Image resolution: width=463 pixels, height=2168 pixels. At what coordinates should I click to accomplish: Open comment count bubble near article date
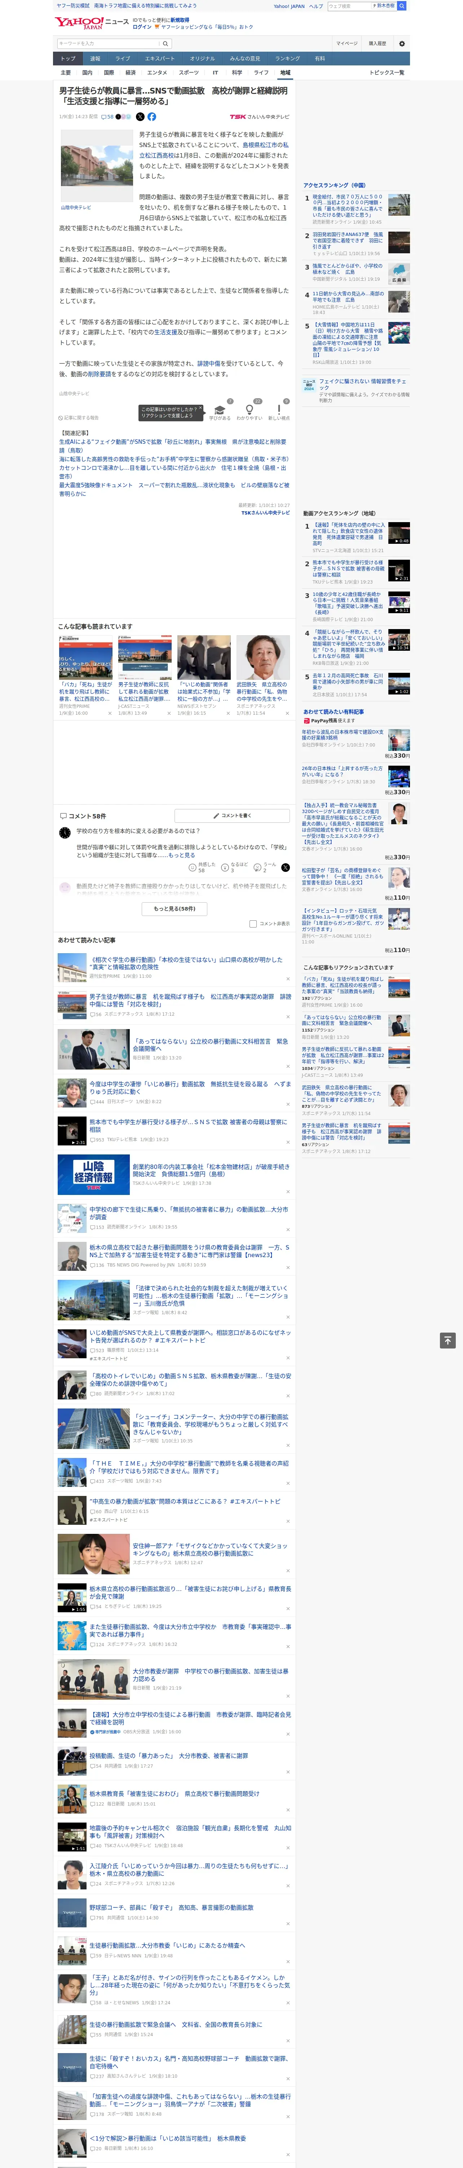[107, 117]
